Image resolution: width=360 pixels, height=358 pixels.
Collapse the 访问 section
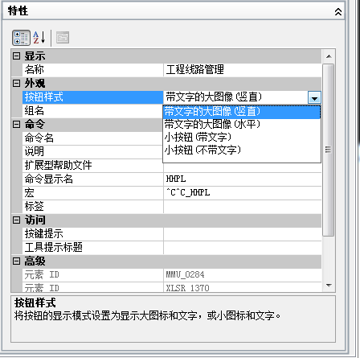coord(16,220)
